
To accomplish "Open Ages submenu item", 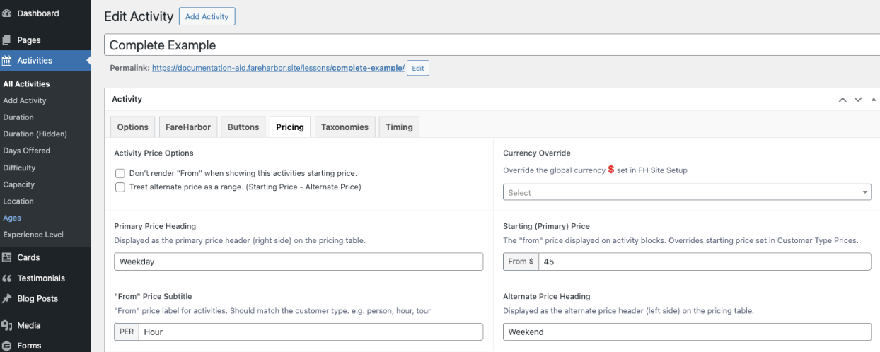I will coord(12,218).
